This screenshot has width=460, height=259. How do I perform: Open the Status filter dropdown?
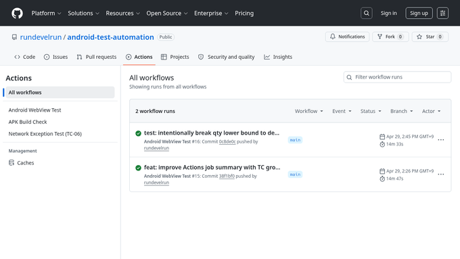pyautogui.click(x=371, y=111)
